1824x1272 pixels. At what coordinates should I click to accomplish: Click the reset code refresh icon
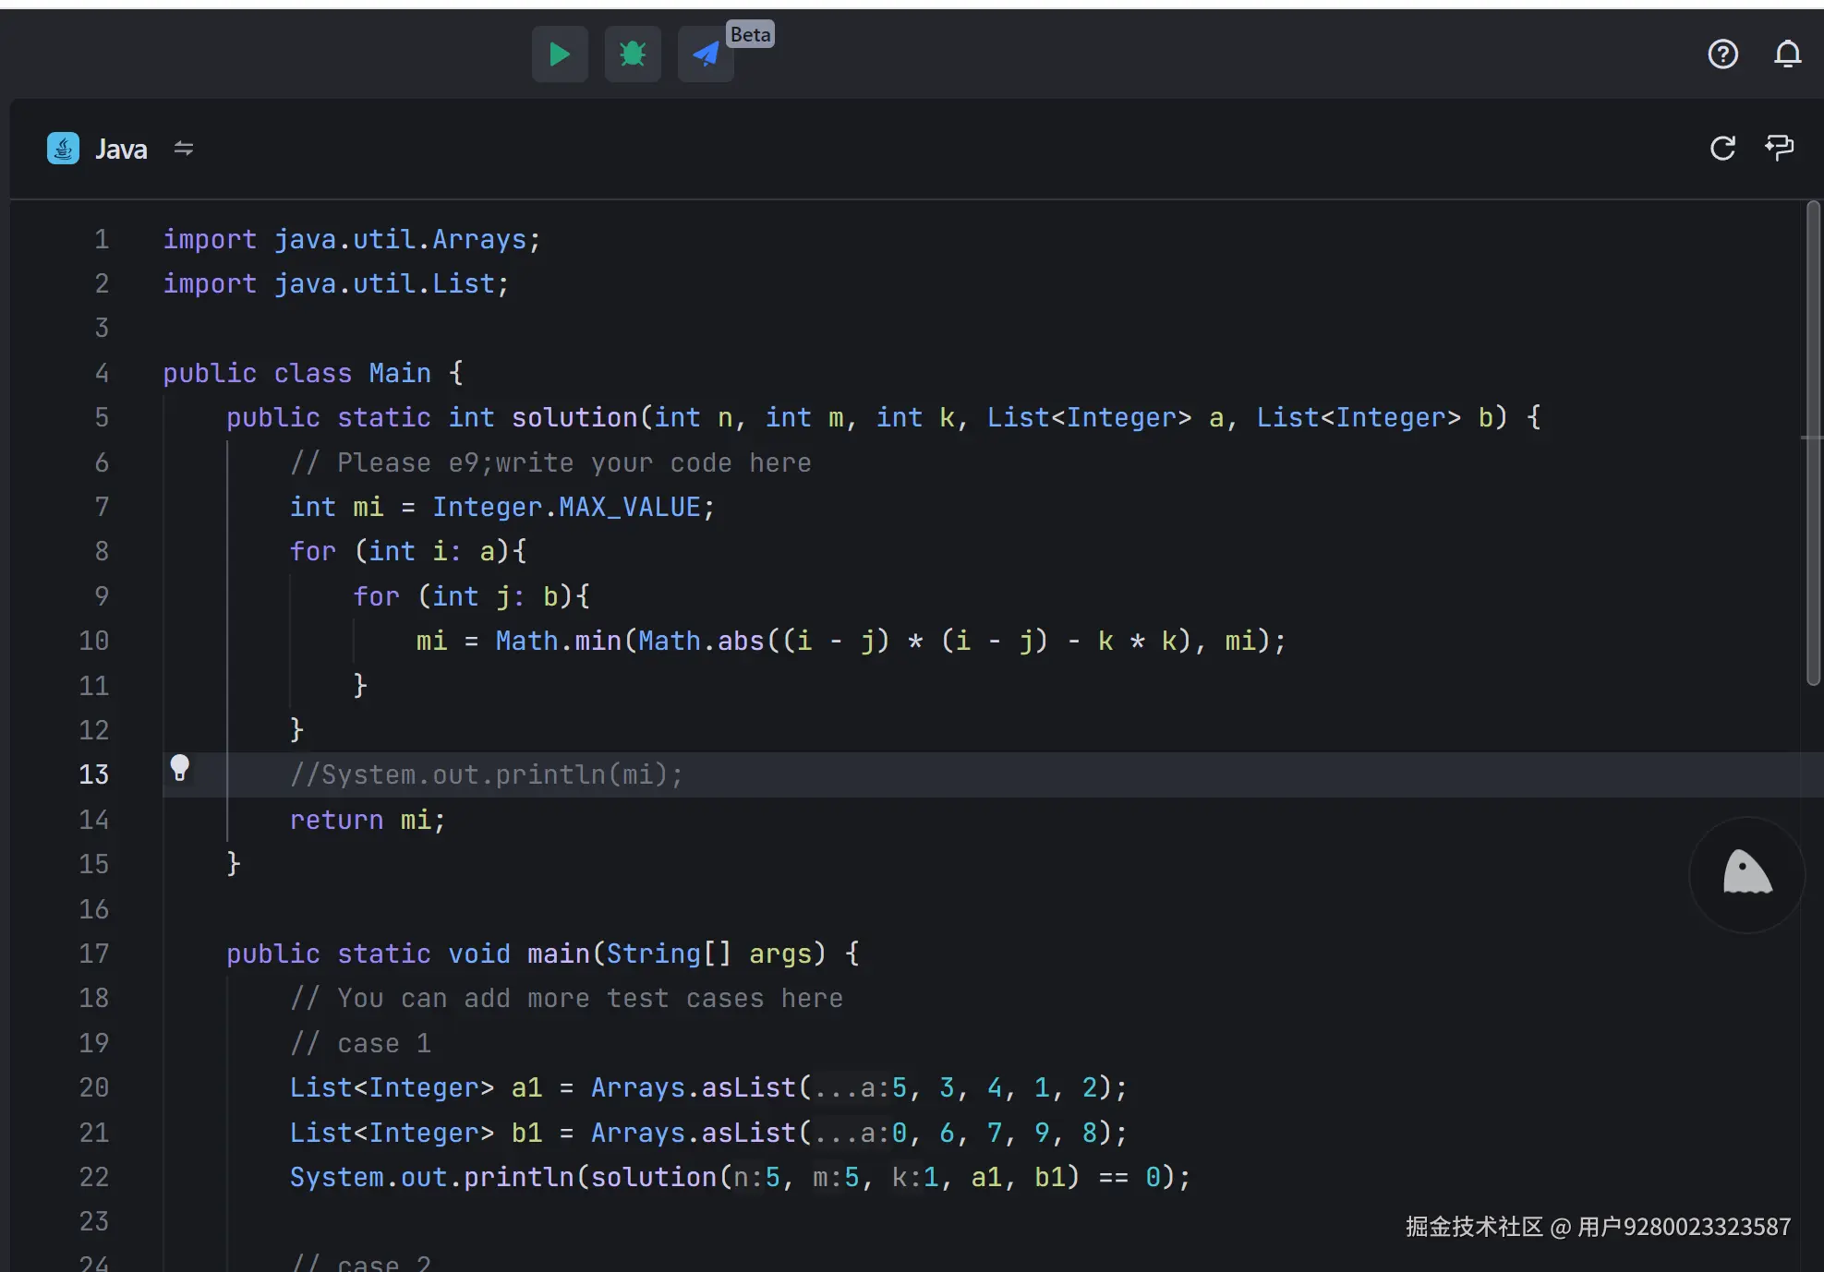[1722, 148]
